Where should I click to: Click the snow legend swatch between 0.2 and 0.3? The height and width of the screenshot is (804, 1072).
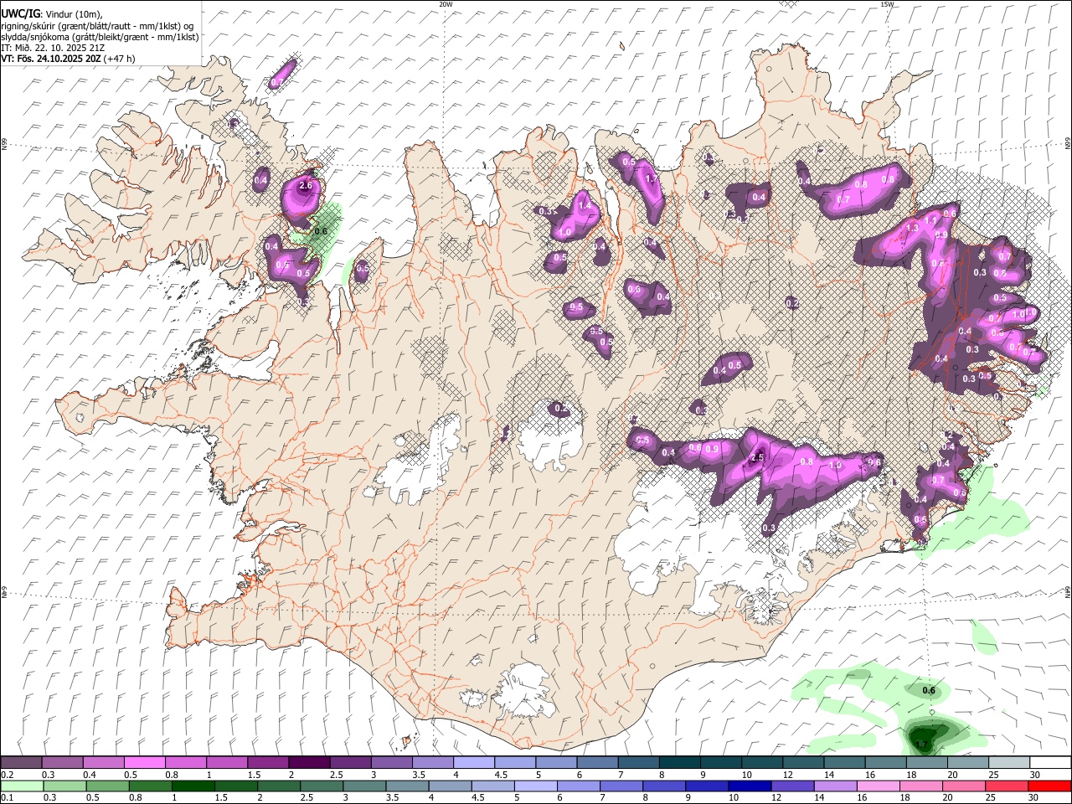[22, 763]
